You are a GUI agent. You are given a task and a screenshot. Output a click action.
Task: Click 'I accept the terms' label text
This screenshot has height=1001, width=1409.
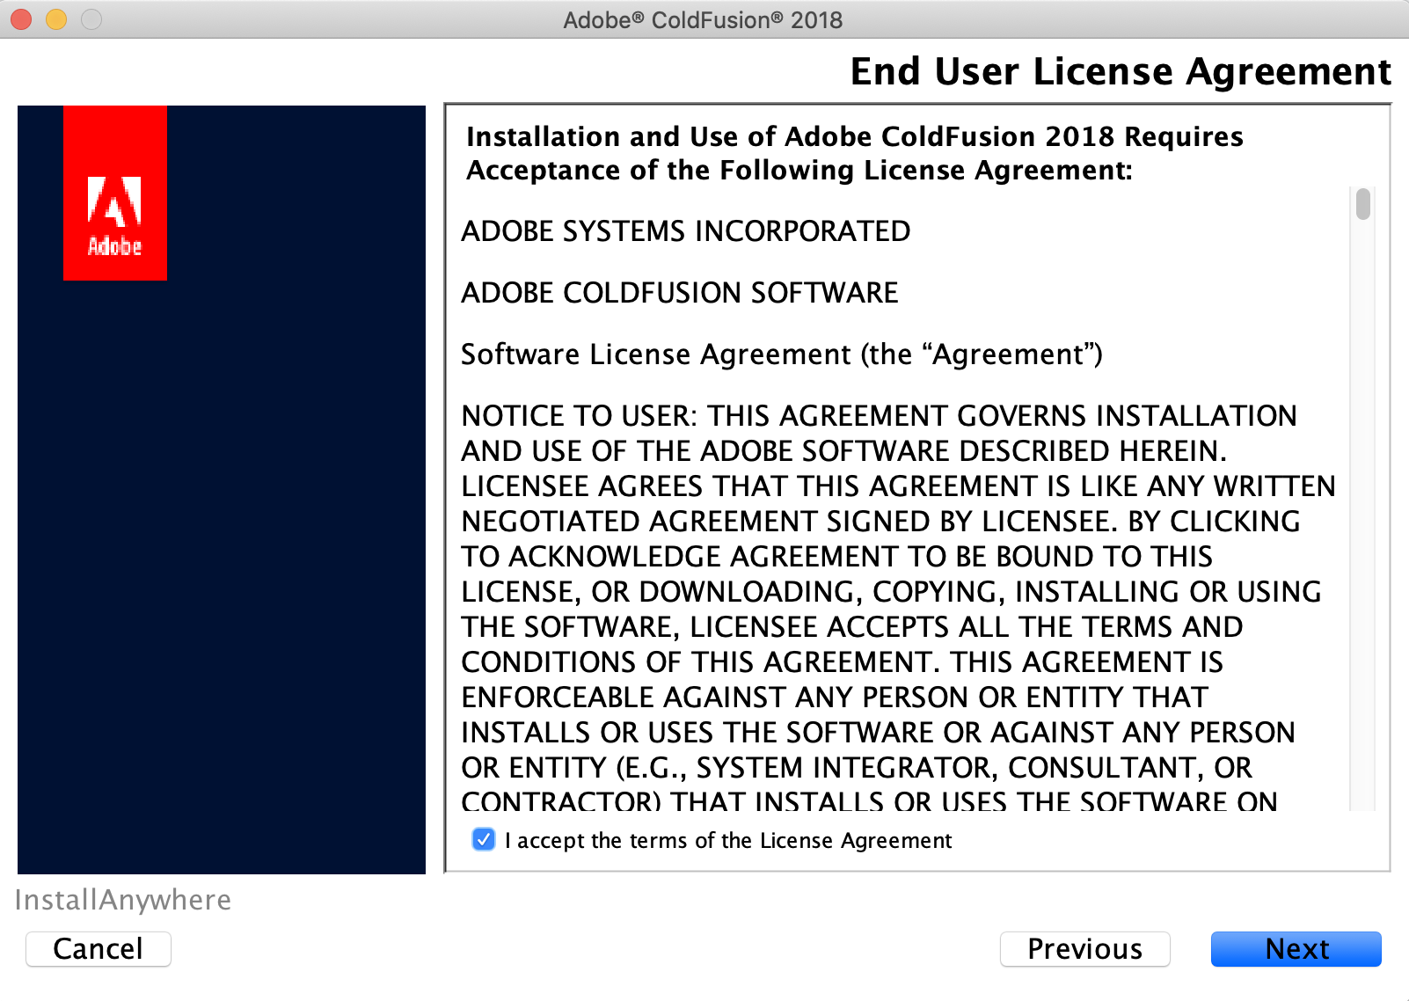[728, 840]
